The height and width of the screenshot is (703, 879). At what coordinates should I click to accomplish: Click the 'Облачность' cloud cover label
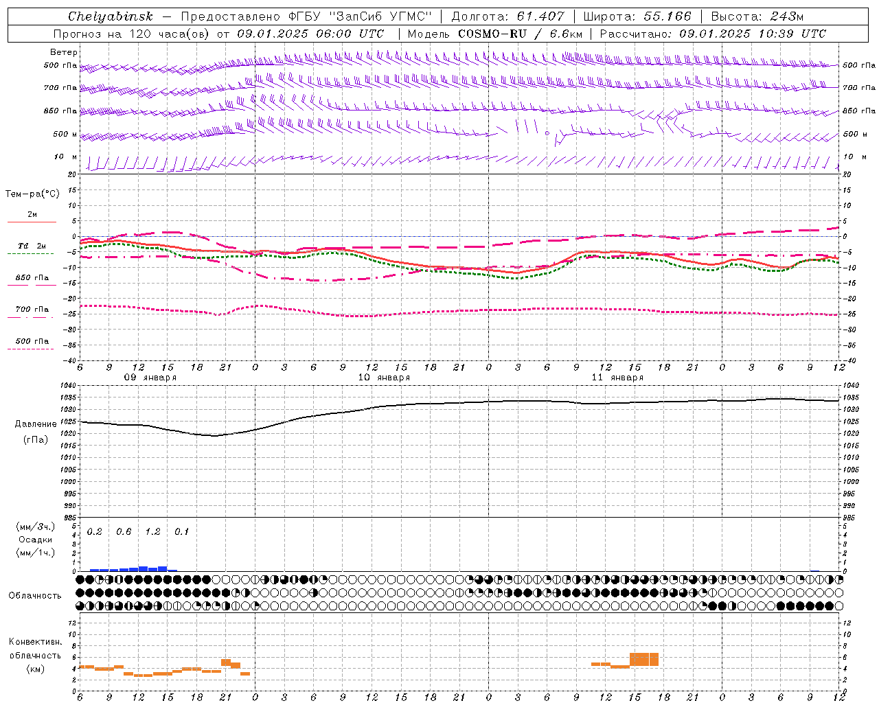point(35,595)
